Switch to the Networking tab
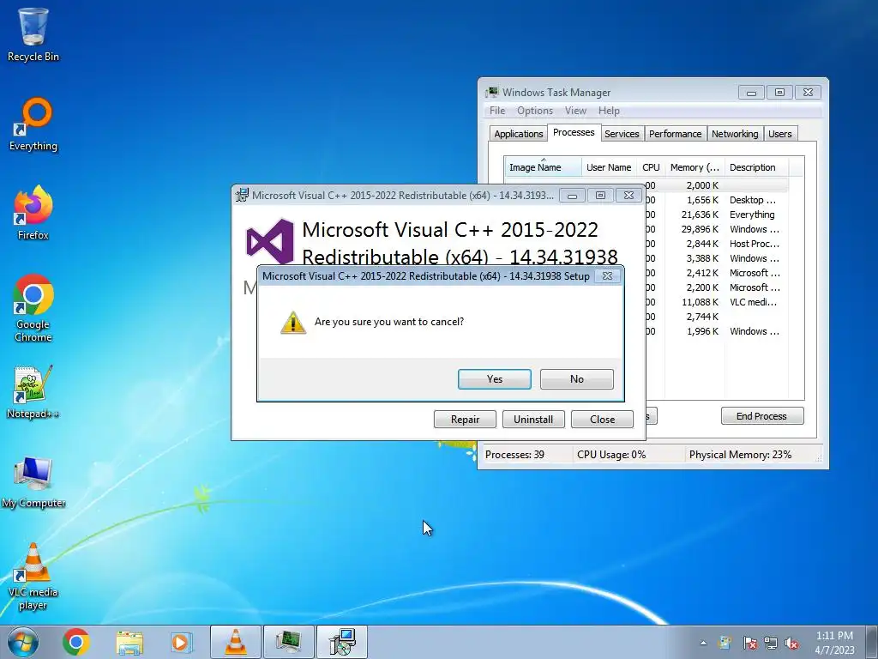The width and height of the screenshot is (878, 659). [x=735, y=134]
